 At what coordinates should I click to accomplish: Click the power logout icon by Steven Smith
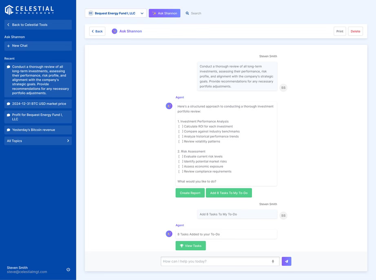[69, 269]
